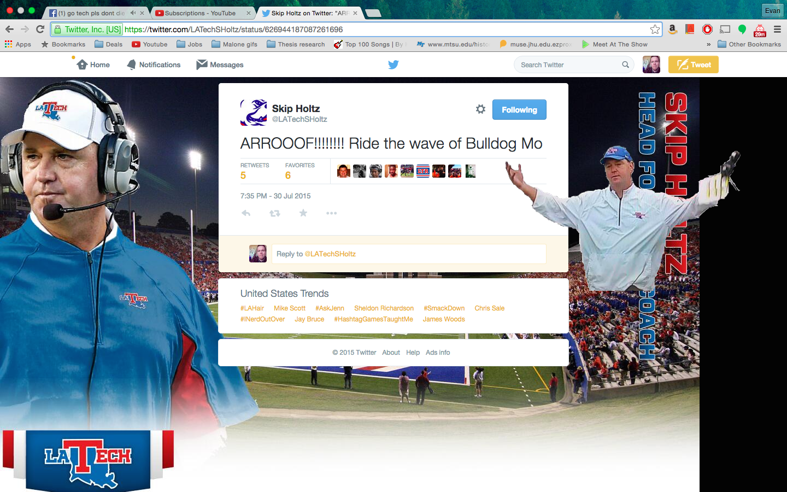Click the Twitter bird logo in the navbar

tap(393, 65)
